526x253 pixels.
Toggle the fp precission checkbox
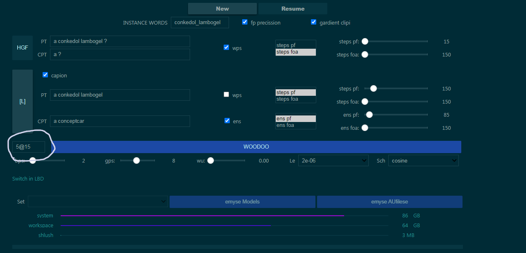point(245,22)
